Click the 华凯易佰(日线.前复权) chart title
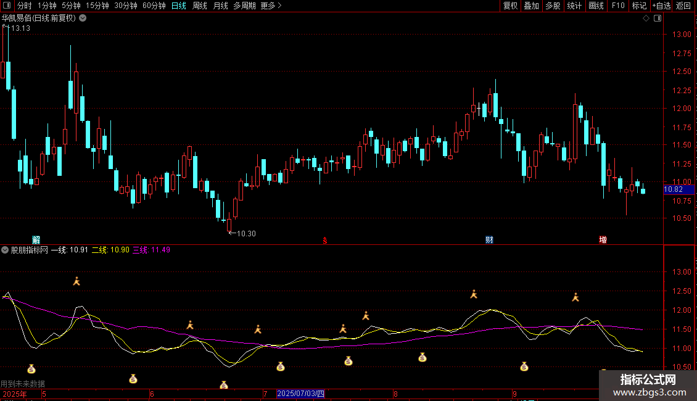Viewport: 697px width, 401px height. [x=39, y=19]
